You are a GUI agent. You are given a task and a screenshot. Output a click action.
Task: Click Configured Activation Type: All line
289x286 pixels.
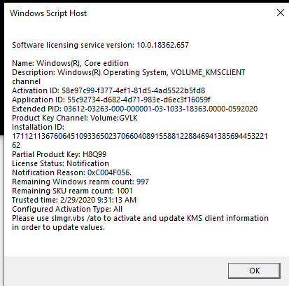[x=67, y=209]
